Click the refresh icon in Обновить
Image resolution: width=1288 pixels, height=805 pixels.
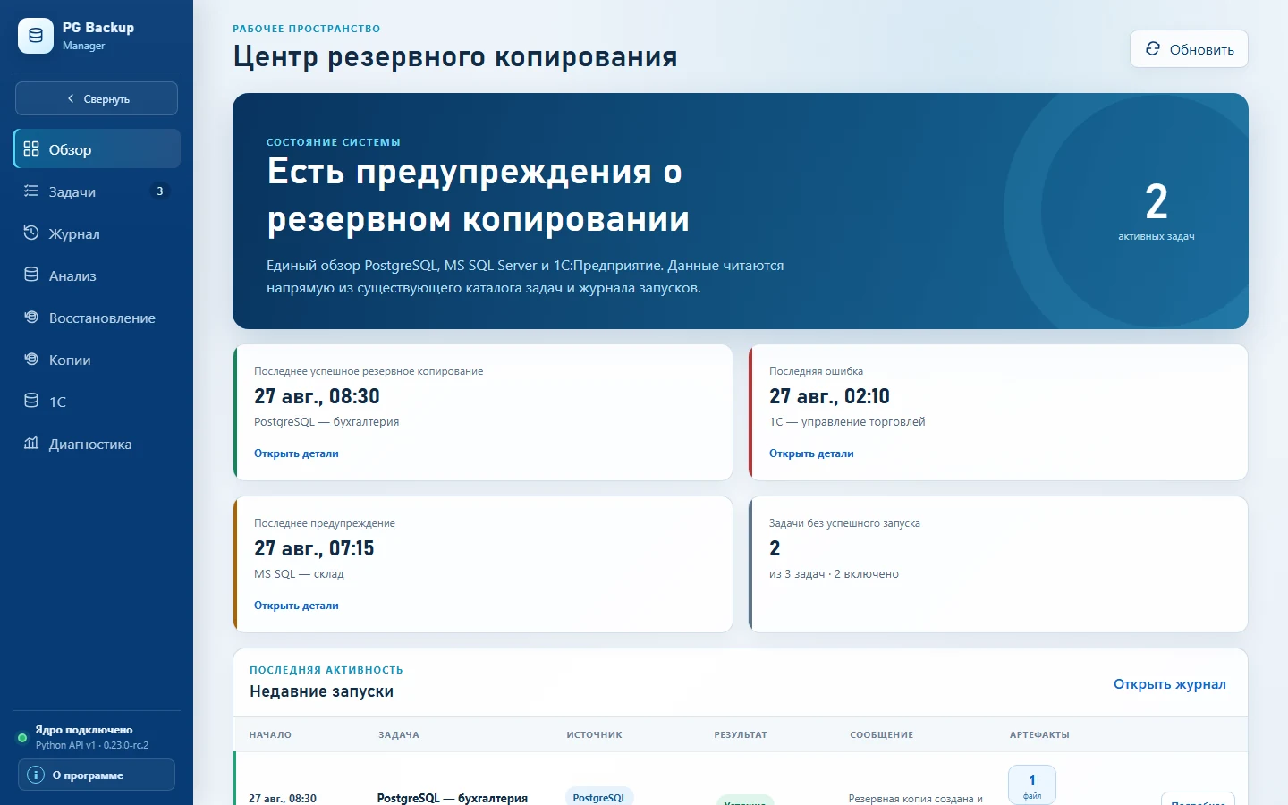[x=1153, y=48]
